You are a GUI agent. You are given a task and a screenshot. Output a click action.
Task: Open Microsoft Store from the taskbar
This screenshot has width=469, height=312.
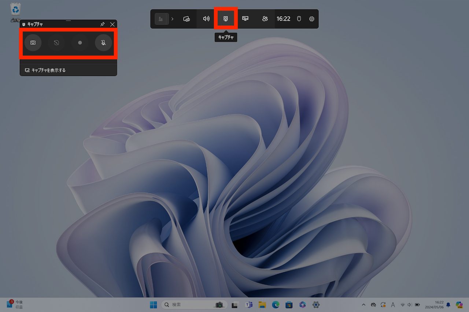[289, 304]
